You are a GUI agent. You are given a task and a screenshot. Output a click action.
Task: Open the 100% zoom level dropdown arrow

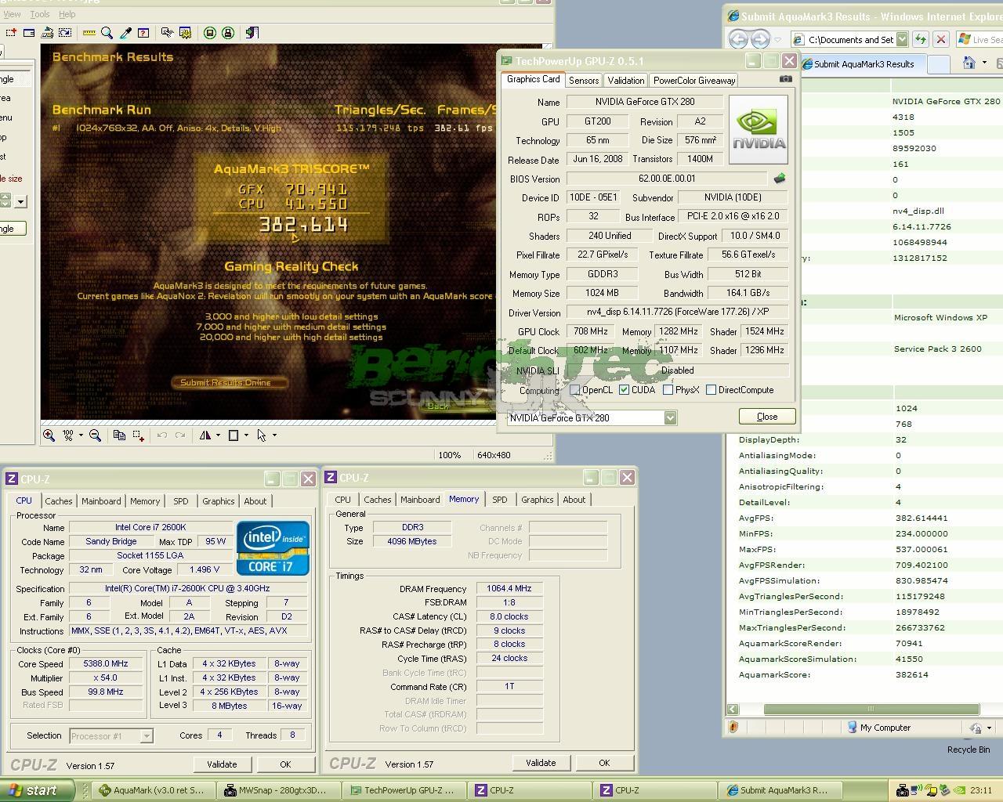coord(80,435)
